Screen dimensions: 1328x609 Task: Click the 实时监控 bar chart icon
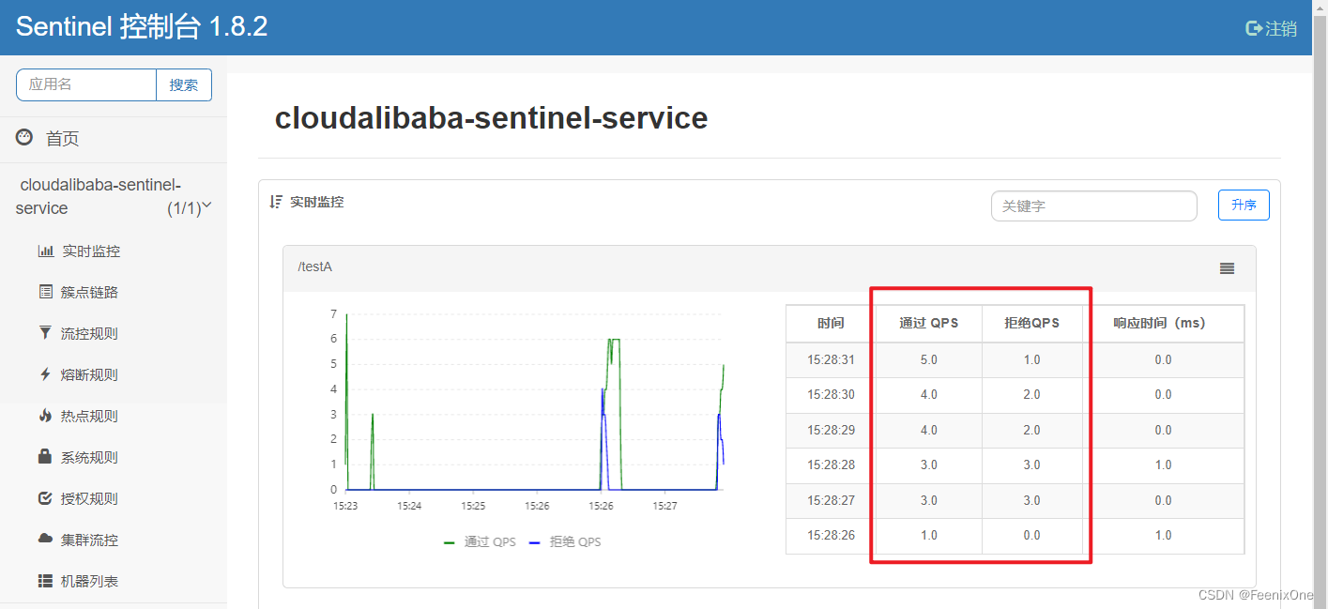click(x=45, y=251)
